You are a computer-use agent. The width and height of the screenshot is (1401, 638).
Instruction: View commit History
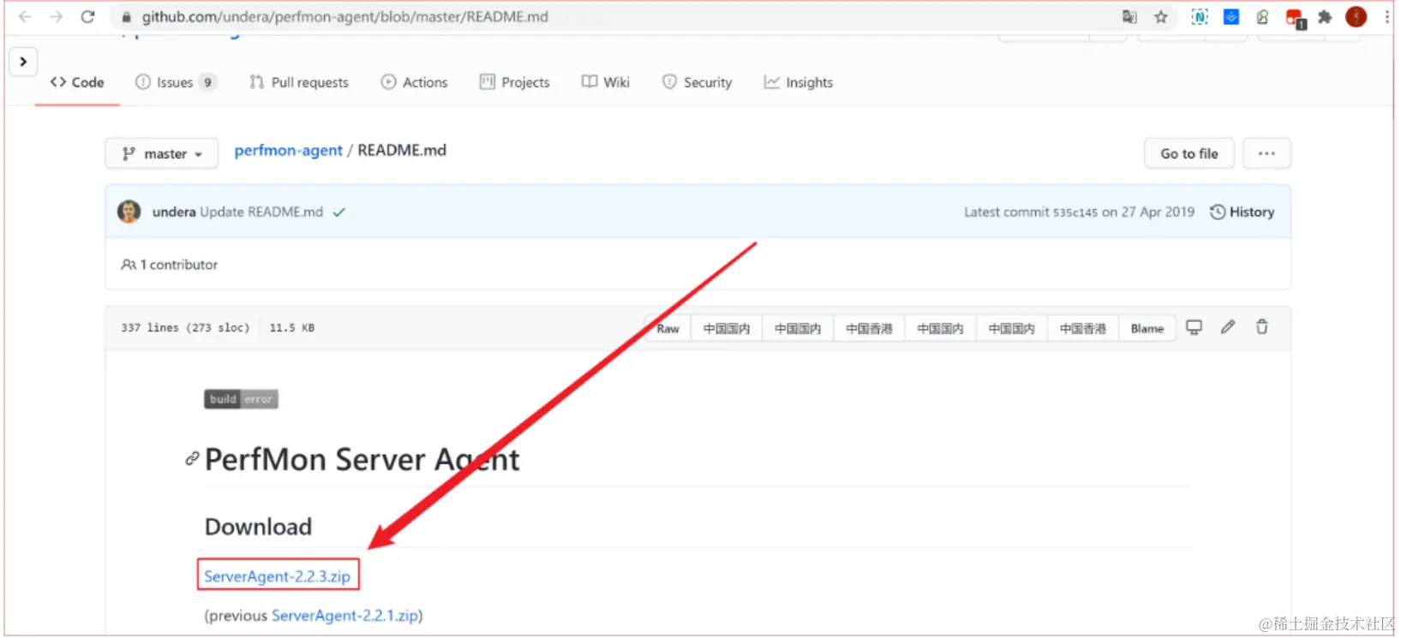pos(1242,212)
